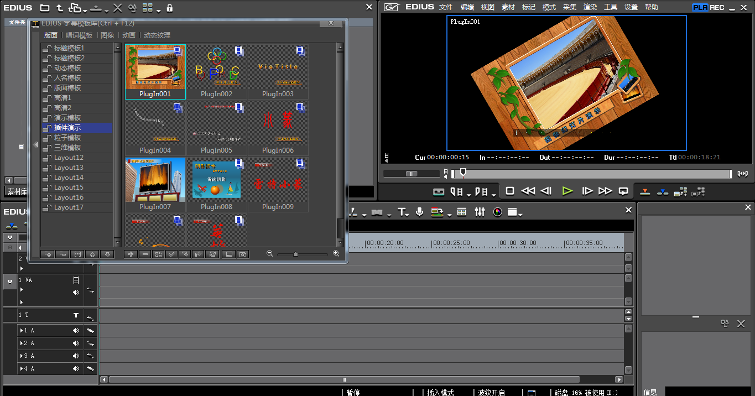Click the fast forward button
This screenshot has height=396, width=755.
click(x=605, y=191)
